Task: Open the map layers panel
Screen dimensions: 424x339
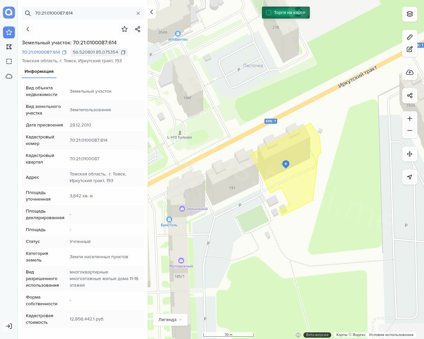Action: [410, 14]
